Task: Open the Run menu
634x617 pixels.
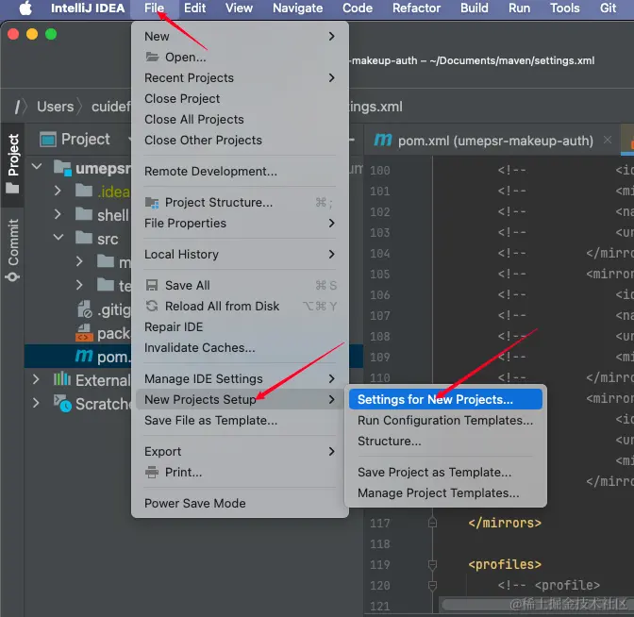Action: tap(519, 8)
